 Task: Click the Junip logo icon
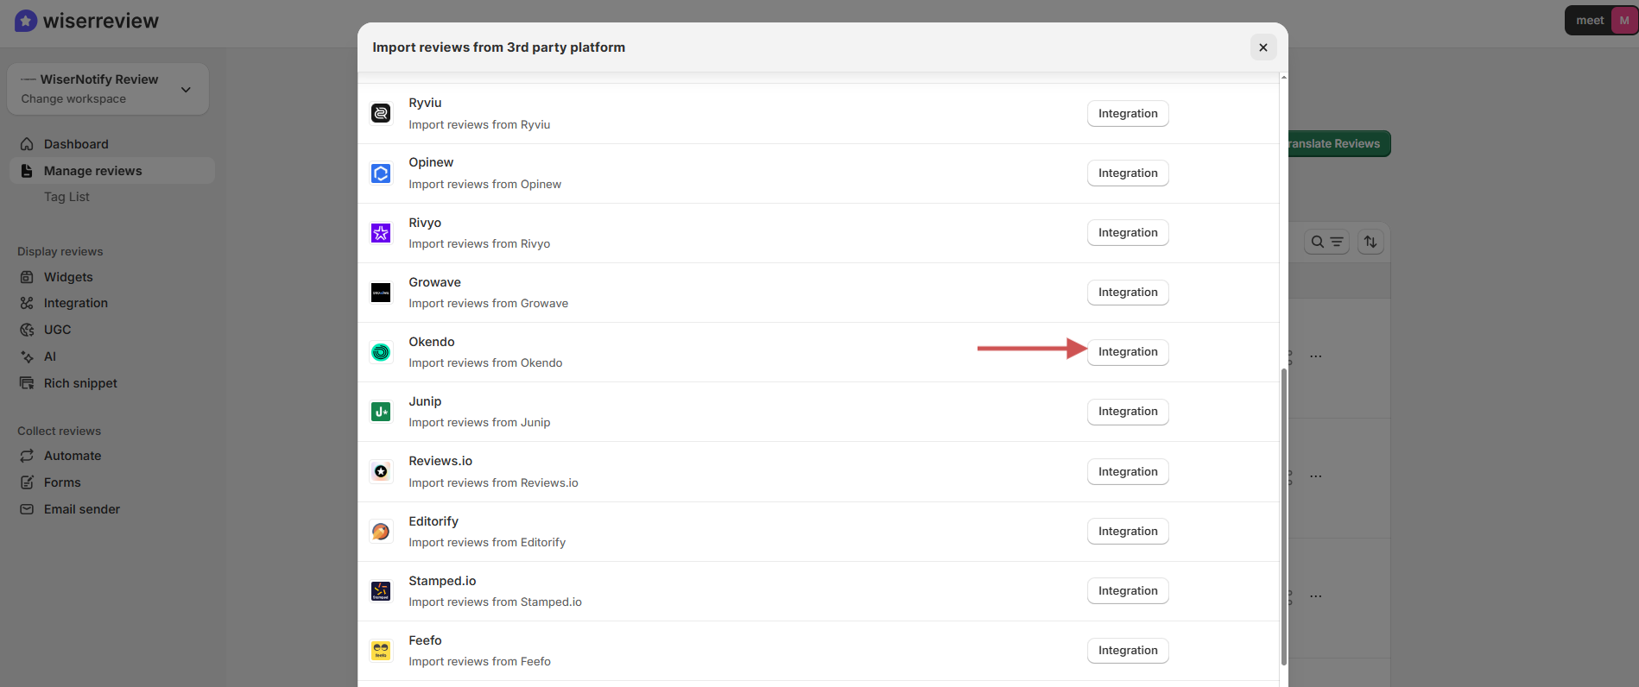[x=381, y=412]
